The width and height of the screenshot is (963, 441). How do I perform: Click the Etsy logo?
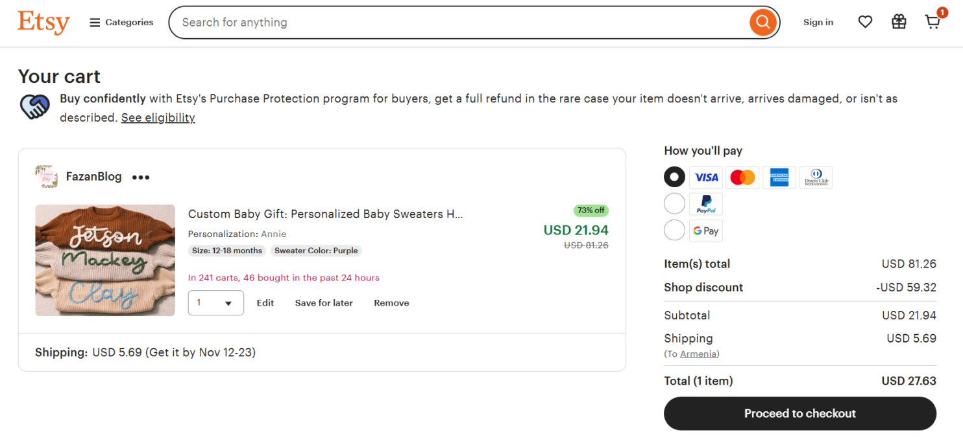point(43,22)
